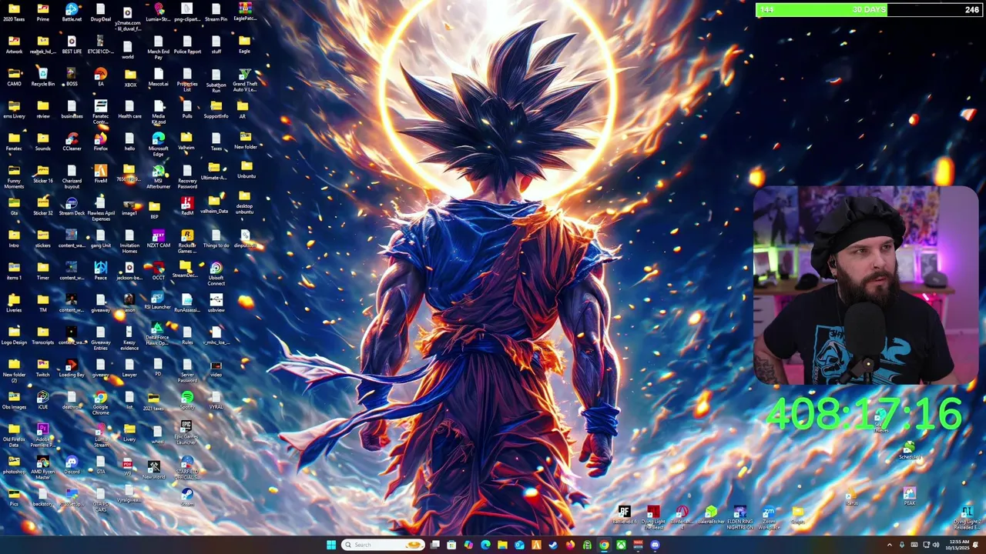
Task: Open the Battle.net desktop shortcut
Action: [72, 11]
